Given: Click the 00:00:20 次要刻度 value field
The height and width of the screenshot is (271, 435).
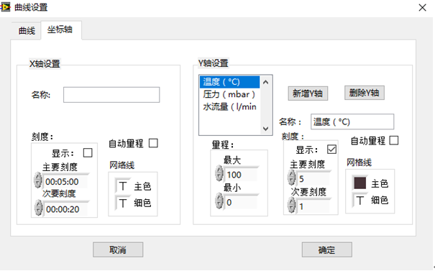Looking at the screenshot, I should point(65,209).
